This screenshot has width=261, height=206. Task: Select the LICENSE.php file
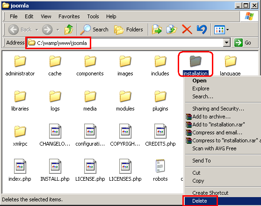point(90,170)
